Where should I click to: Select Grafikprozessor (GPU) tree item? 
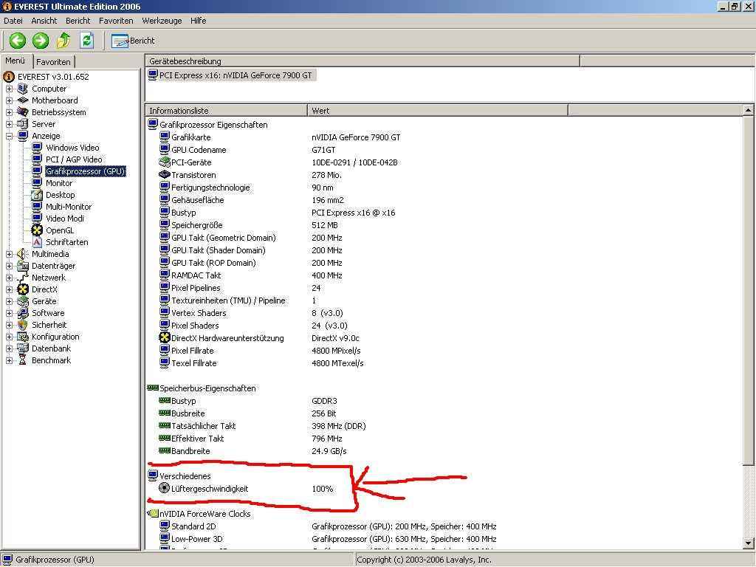tap(86, 171)
